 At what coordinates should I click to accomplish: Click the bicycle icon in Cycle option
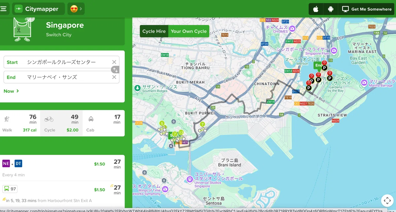click(x=49, y=119)
